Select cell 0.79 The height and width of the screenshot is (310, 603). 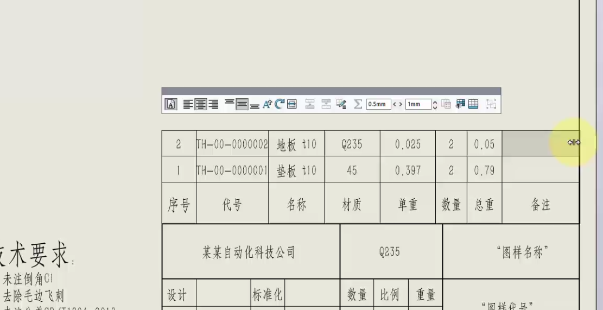(485, 169)
